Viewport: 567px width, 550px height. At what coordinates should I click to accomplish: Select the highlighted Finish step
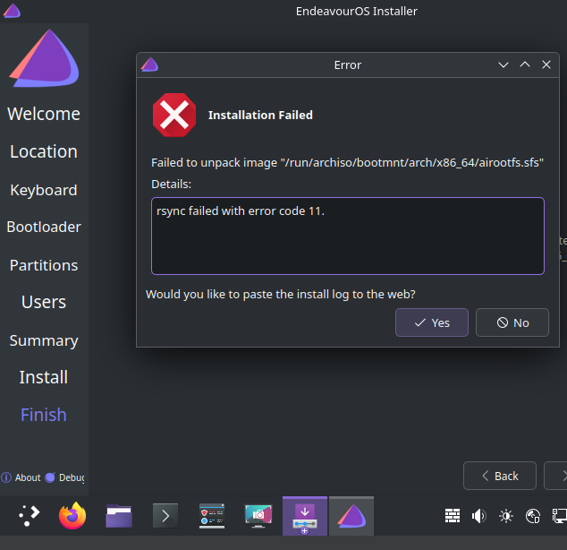44,415
